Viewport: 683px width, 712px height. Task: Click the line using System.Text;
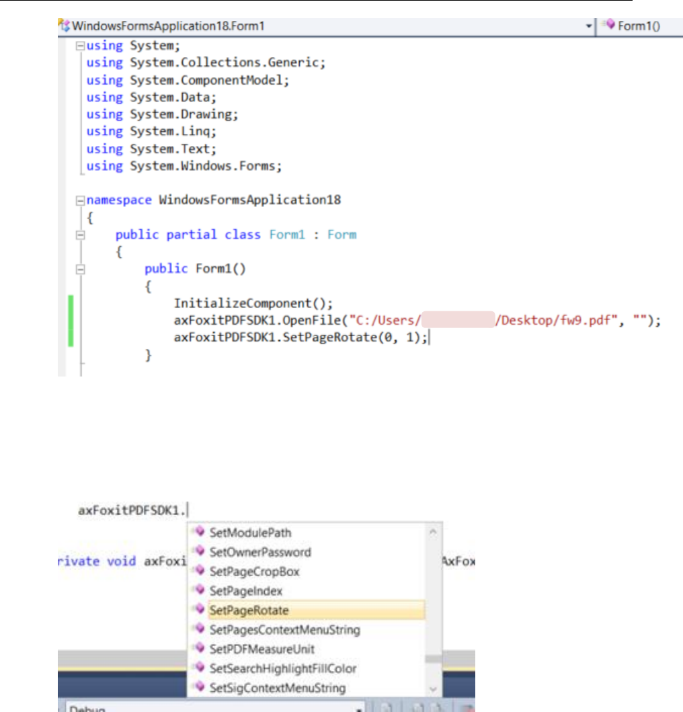151,149
